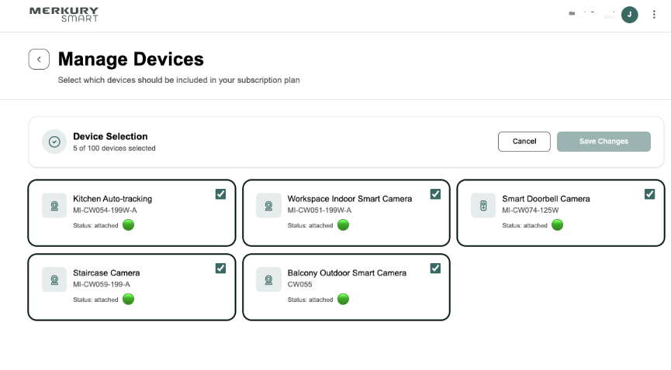The image size is (671, 370).
Task: Click Kitchen Auto-tracking green status dot
Action: 128,224
